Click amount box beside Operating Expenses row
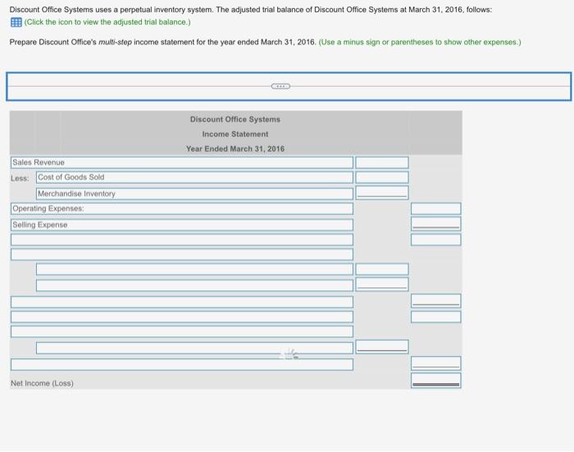 point(435,208)
